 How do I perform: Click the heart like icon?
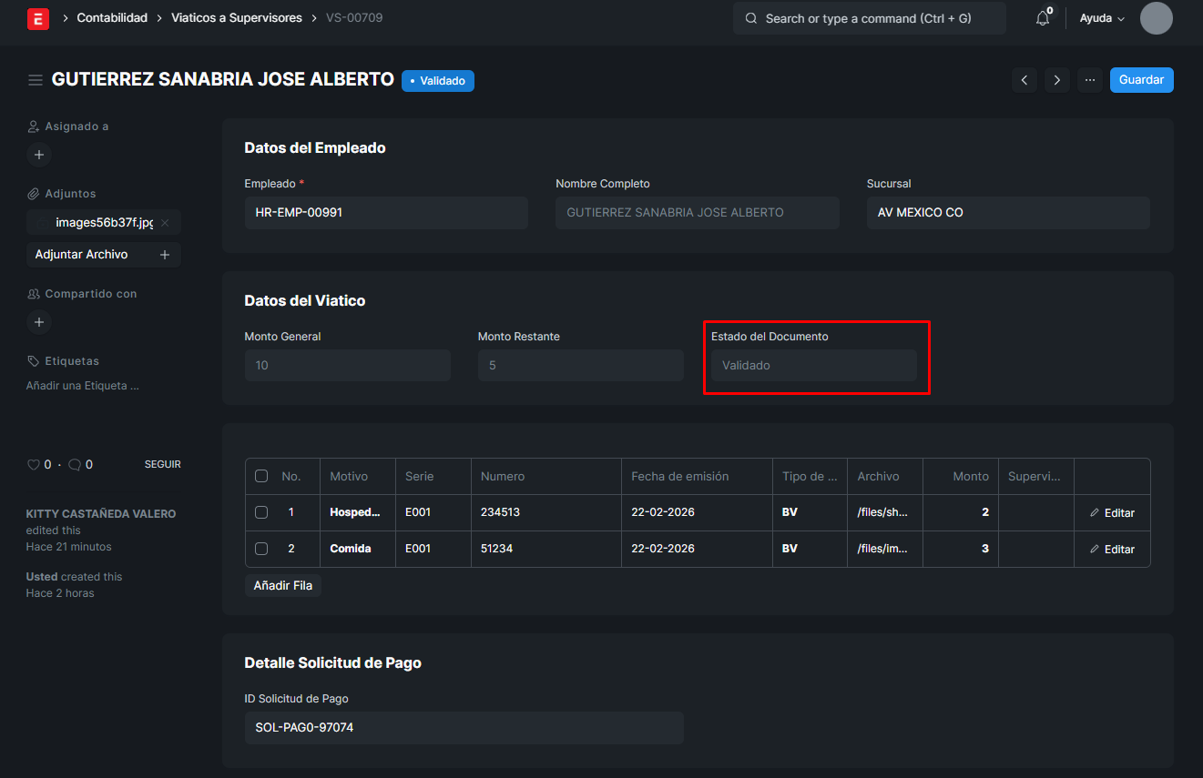(34, 465)
